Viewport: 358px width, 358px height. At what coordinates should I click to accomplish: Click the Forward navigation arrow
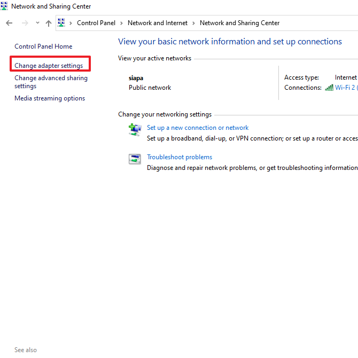[25, 23]
